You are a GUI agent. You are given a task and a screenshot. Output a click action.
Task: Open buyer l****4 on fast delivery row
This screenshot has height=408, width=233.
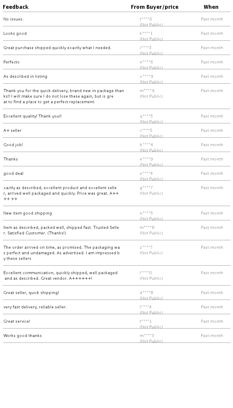(x=146, y=307)
